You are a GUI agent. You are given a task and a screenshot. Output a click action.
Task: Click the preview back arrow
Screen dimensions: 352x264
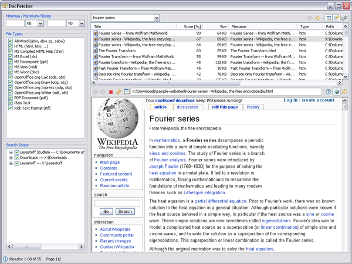click(95, 92)
